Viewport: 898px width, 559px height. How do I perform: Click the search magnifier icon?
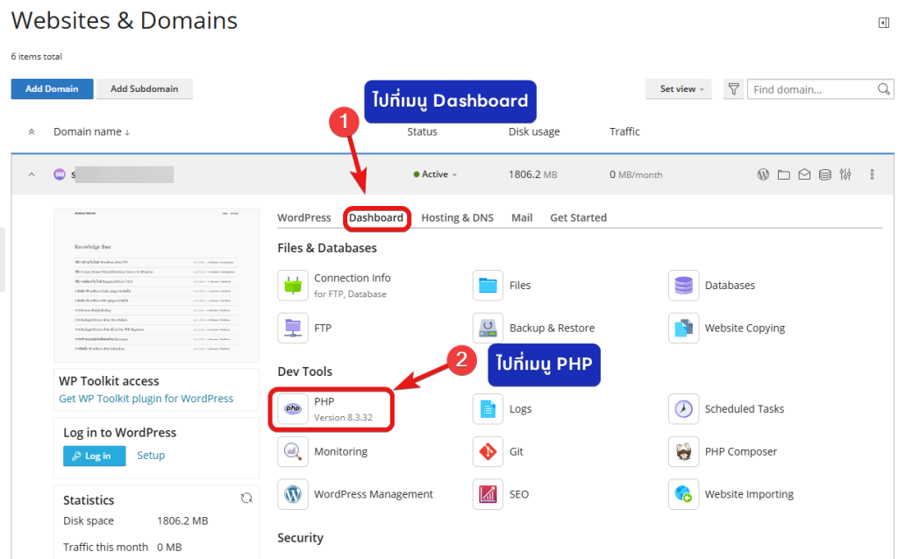[883, 89]
